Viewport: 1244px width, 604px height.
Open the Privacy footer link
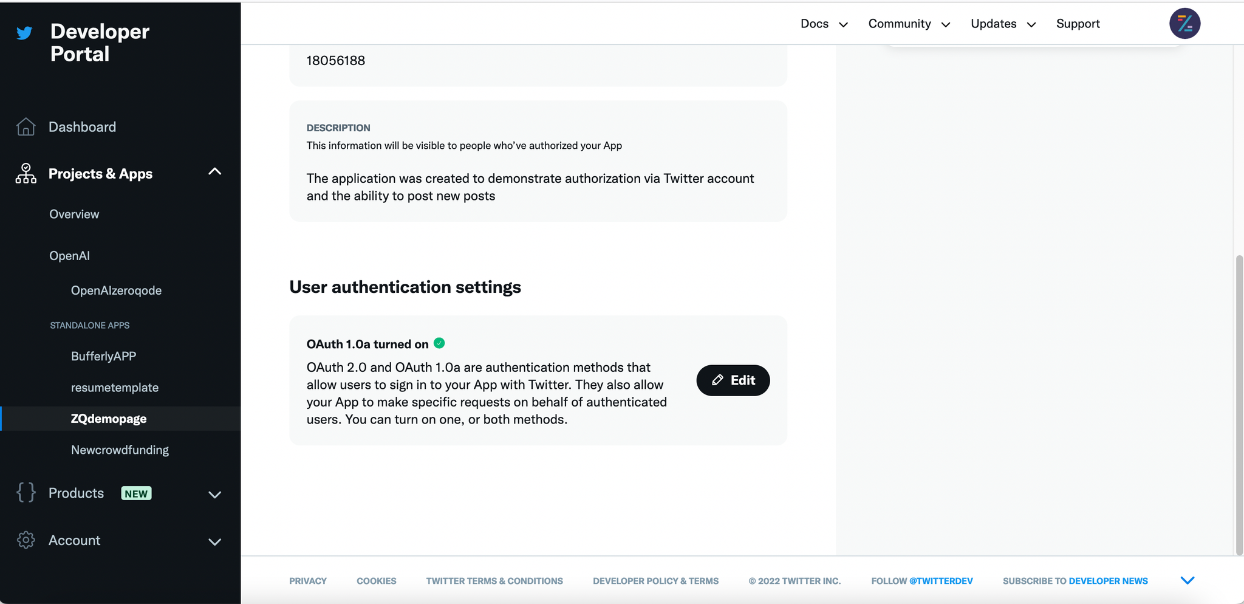pyautogui.click(x=308, y=581)
